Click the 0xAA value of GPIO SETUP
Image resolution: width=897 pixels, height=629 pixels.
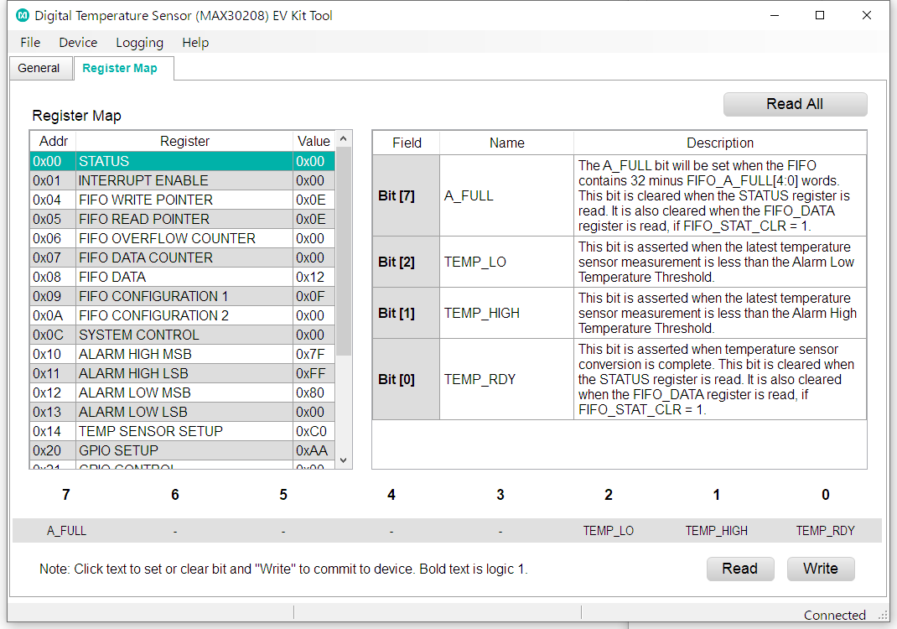coord(314,451)
